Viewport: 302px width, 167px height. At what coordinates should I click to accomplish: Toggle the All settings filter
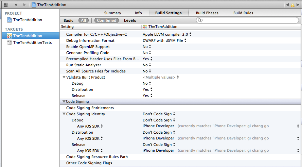83,20
